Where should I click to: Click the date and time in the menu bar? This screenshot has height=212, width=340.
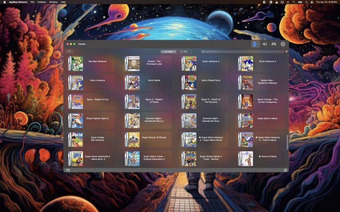[x=326, y=2]
